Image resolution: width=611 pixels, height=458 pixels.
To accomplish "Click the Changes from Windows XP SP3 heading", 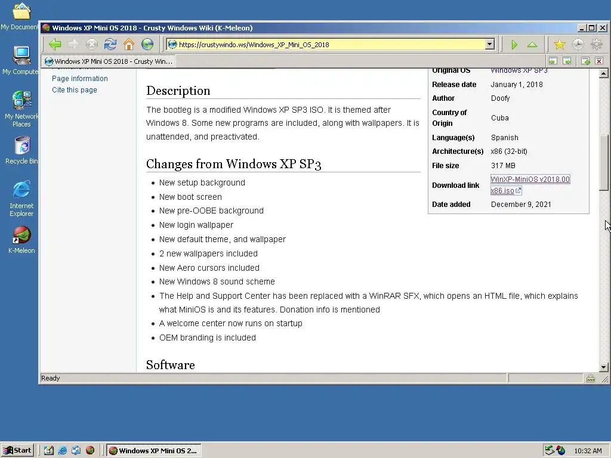I will coord(233,164).
